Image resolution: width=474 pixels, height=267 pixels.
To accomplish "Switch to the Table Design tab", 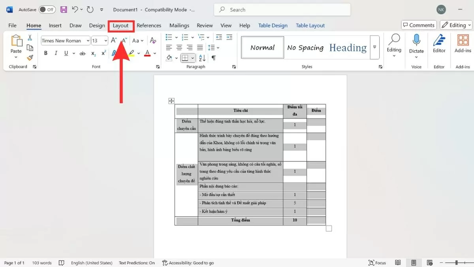I will (x=273, y=25).
